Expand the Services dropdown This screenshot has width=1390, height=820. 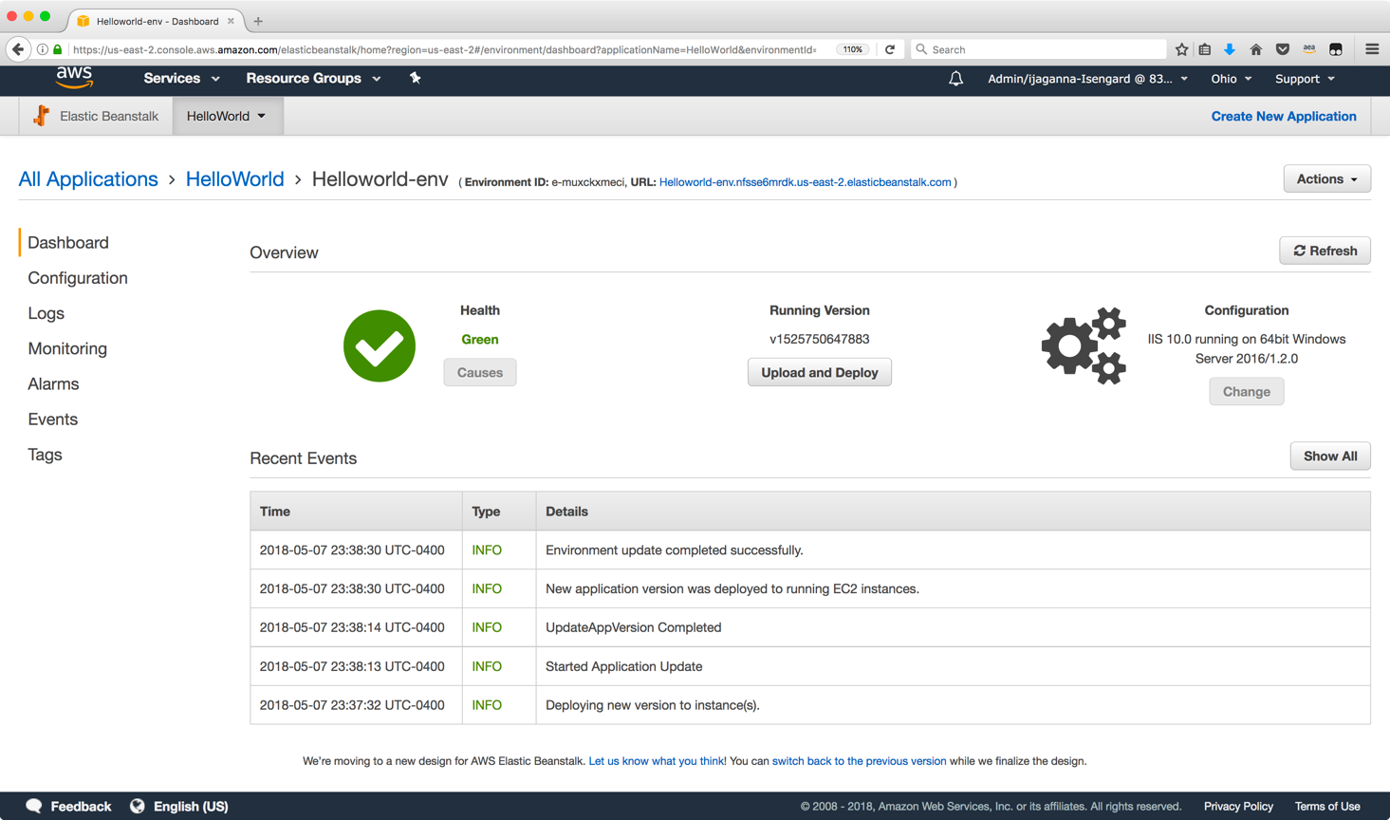click(x=181, y=79)
